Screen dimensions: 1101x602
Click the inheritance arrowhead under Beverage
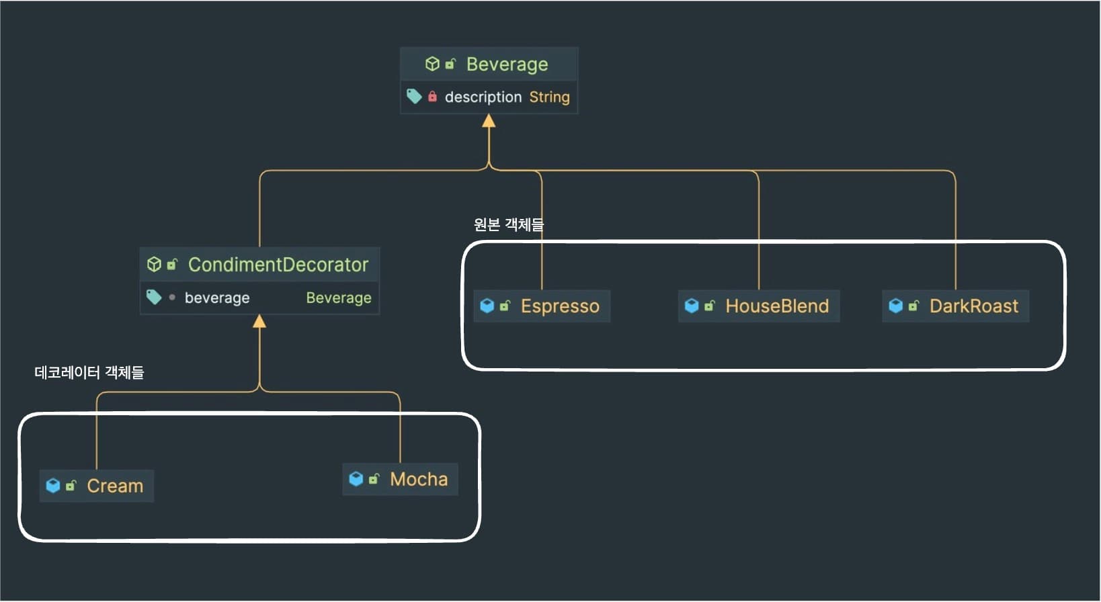click(489, 121)
